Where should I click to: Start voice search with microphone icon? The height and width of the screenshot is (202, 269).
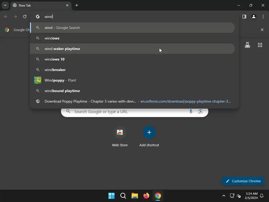pos(191,112)
